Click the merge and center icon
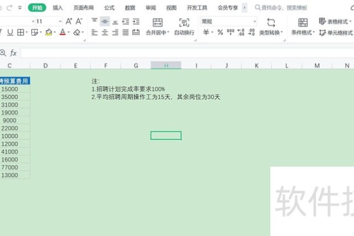 [158, 22]
